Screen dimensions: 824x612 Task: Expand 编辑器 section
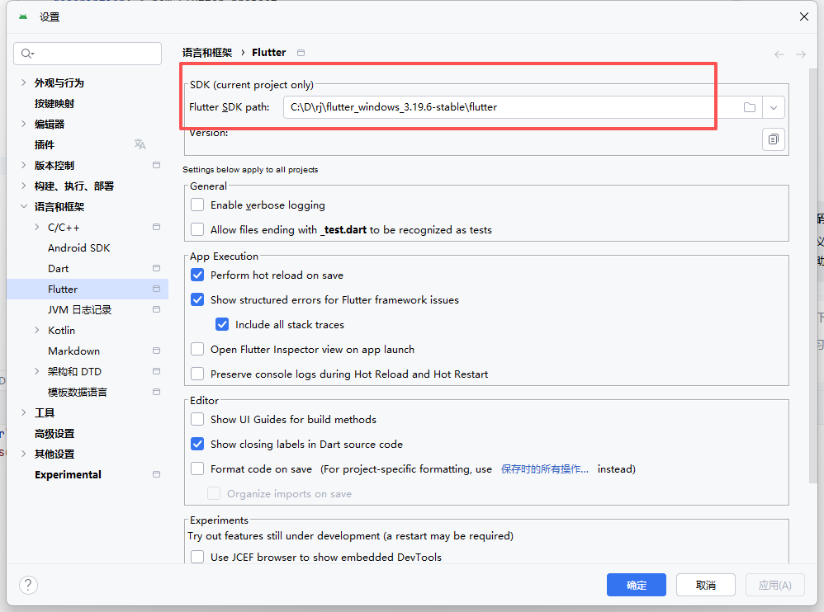(x=24, y=124)
